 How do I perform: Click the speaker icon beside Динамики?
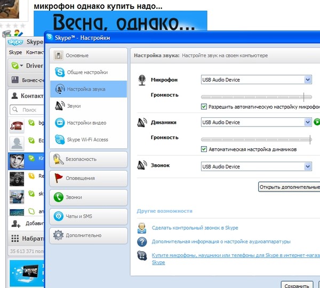[x=142, y=123]
